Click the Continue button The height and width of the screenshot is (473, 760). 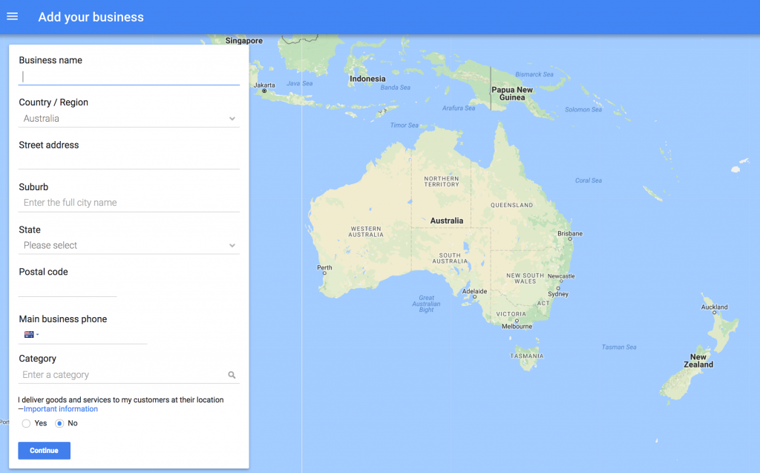[x=44, y=451]
